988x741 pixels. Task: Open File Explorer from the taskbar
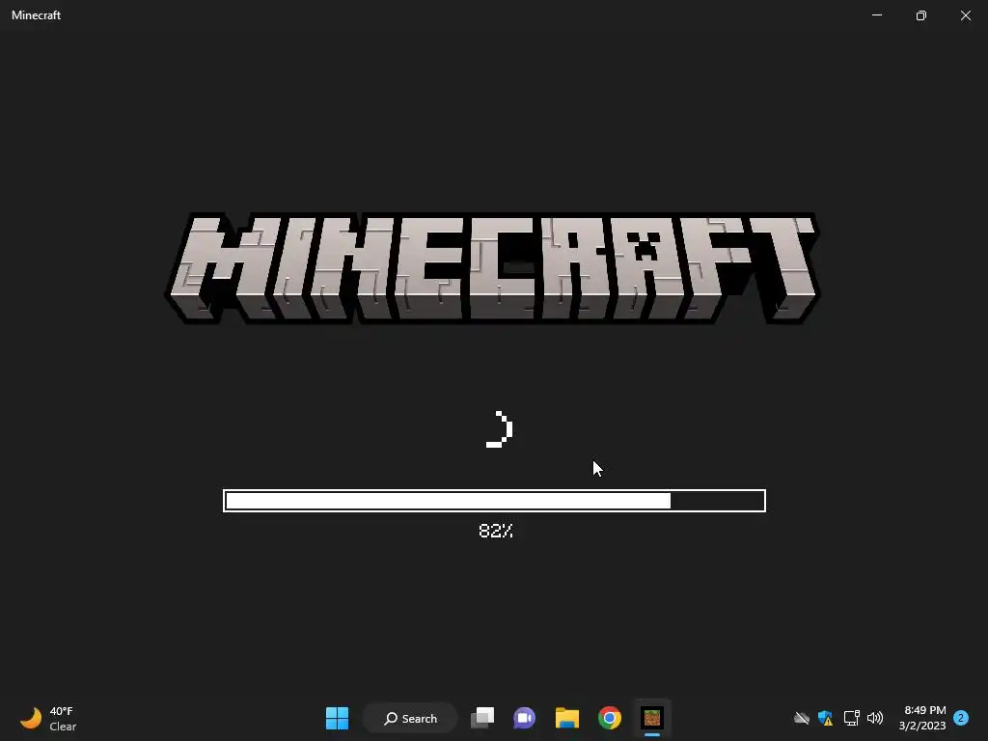pyautogui.click(x=567, y=718)
